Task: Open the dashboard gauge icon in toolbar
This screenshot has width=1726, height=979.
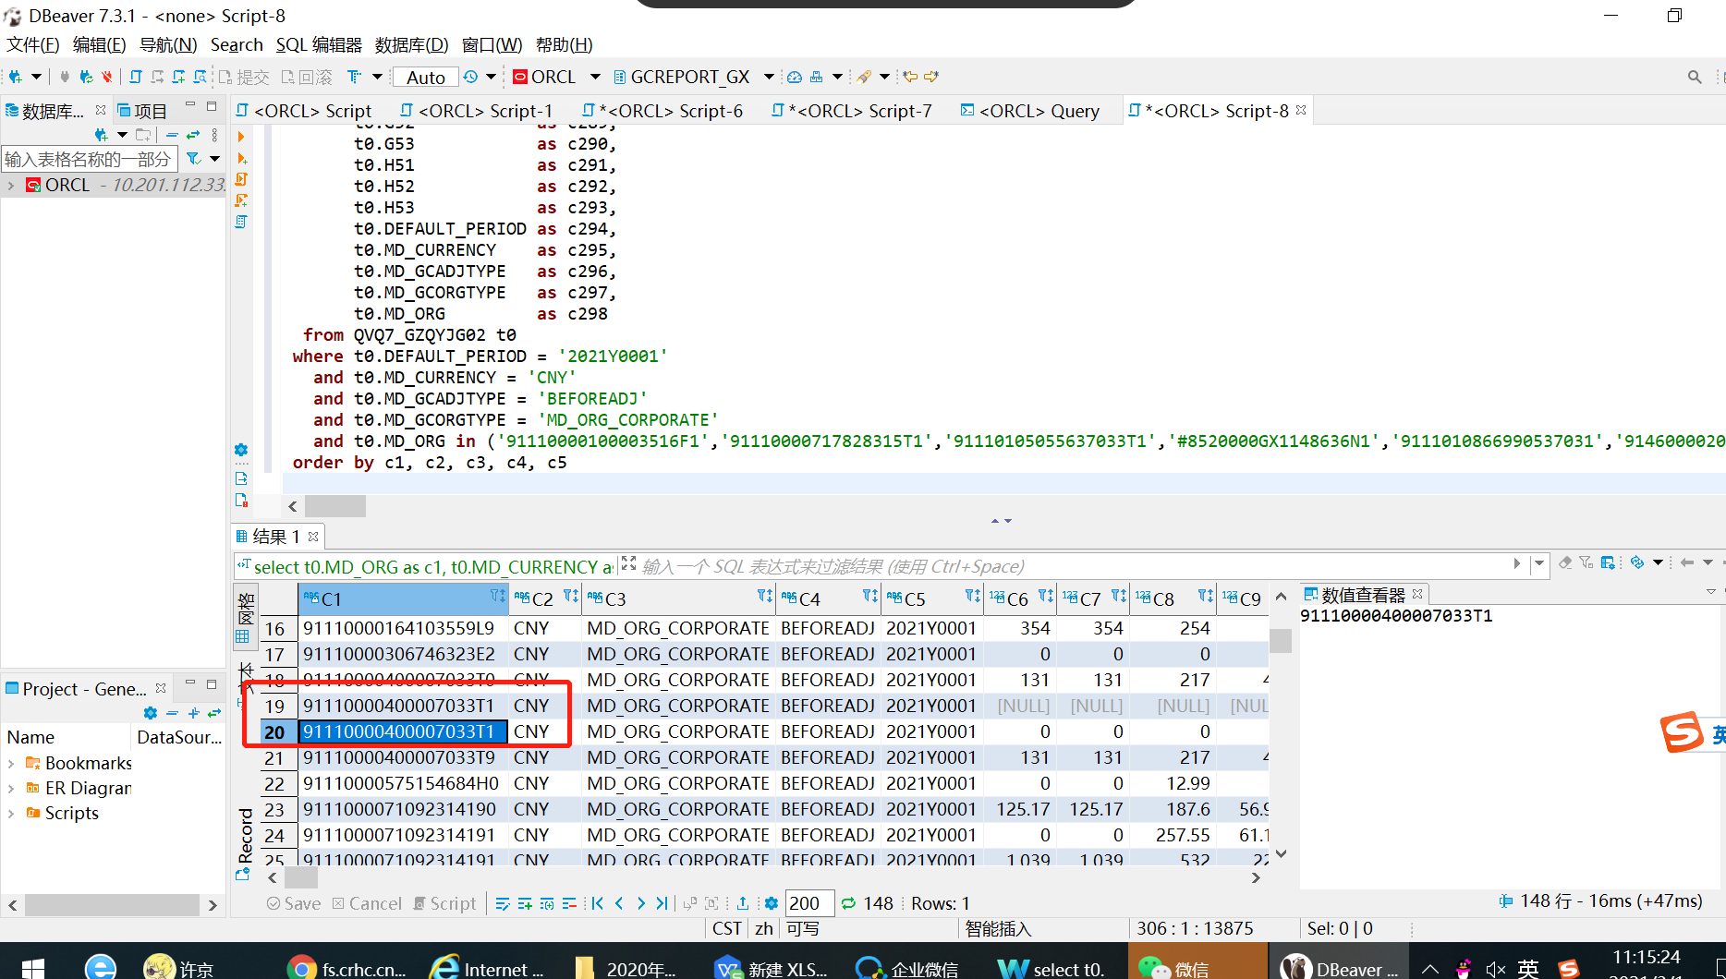Action: coord(794,77)
